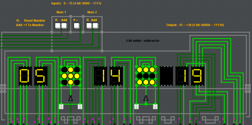Viewport: 252px width, 125px height.
Task: Click the right constant 1 under plus matrix
Action: click(x=80, y=107)
